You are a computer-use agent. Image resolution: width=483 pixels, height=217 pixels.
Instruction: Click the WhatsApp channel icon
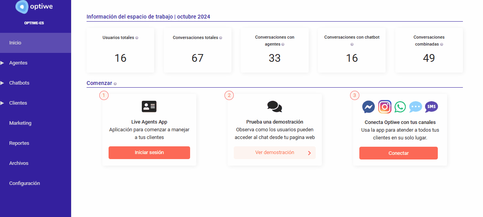[400, 107]
